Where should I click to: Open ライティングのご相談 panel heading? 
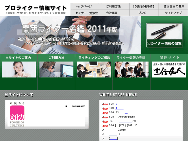pos(94,58)
